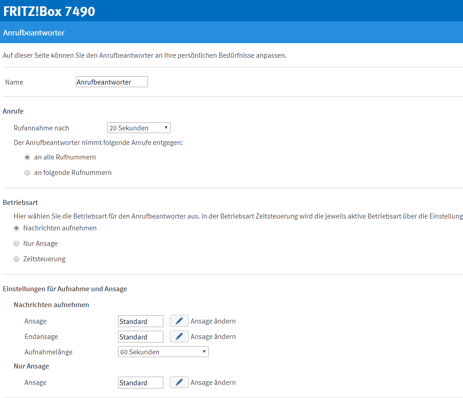463x398 pixels.
Task: Click the 'Name' field label
Action: [14, 82]
